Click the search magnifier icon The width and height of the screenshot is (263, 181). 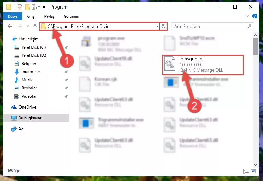[249, 26]
